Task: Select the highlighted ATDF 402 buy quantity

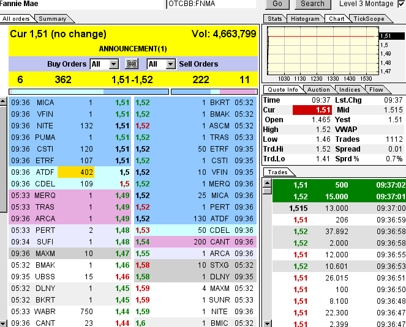Action: (x=76, y=172)
